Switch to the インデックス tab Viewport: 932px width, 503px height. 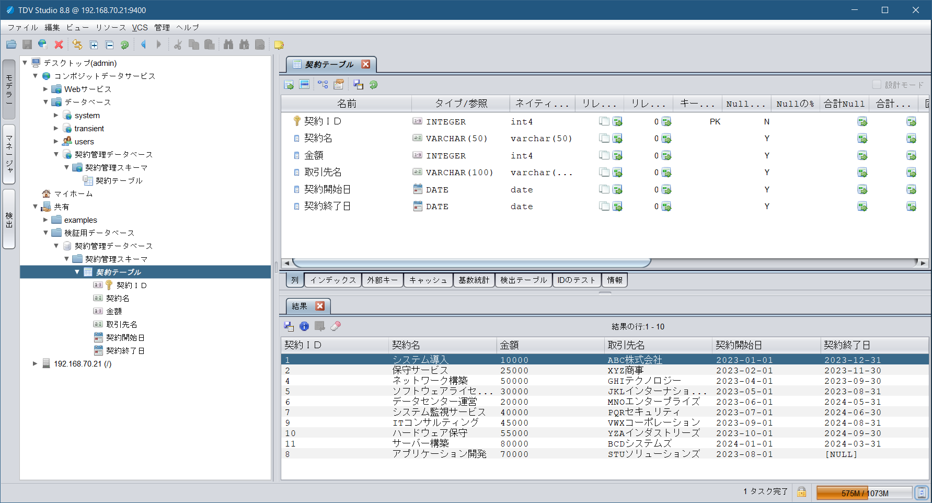tap(333, 280)
